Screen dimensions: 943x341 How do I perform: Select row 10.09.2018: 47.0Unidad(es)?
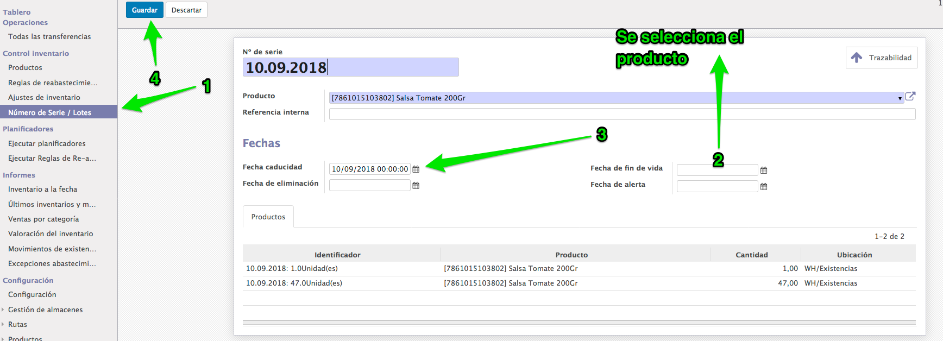pos(579,283)
